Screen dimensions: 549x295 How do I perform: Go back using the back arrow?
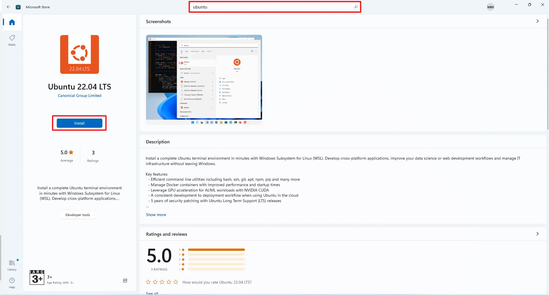coord(9,7)
